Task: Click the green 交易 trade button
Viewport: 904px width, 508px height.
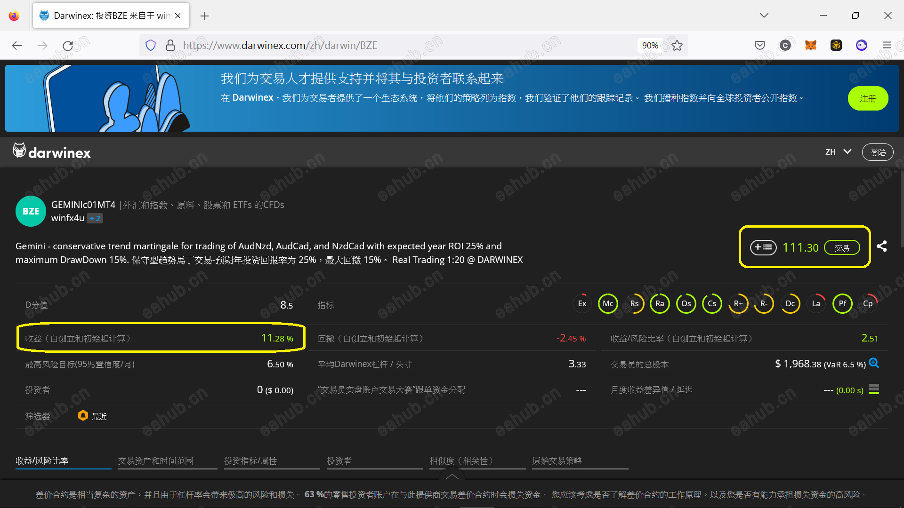Action: coord(842,247)
